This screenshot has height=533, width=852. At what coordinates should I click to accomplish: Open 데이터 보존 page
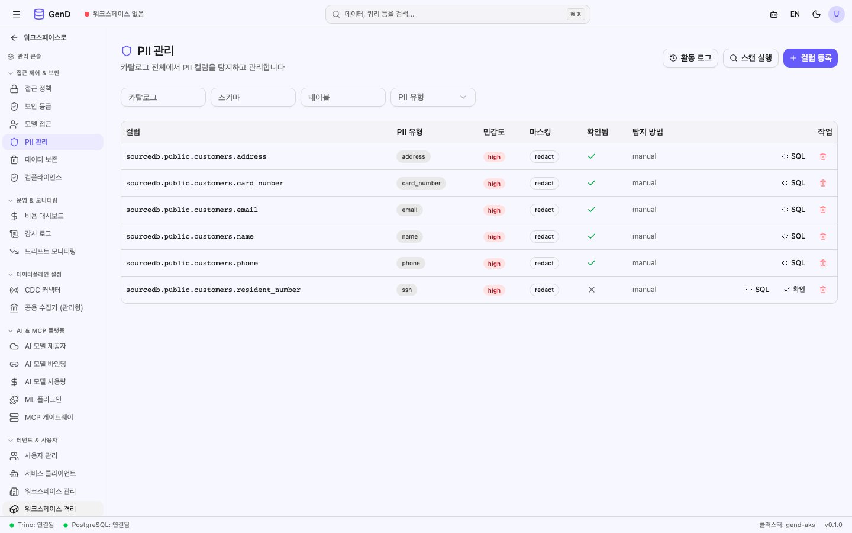click(x=53, y=159)
